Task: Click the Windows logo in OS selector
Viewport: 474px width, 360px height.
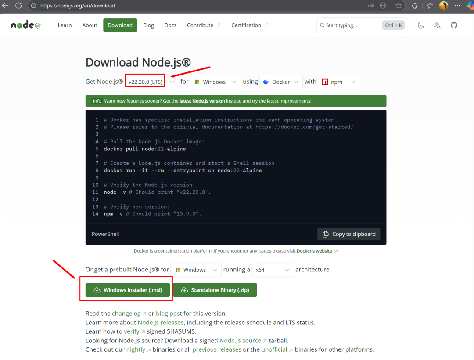Action: point(197,82)
